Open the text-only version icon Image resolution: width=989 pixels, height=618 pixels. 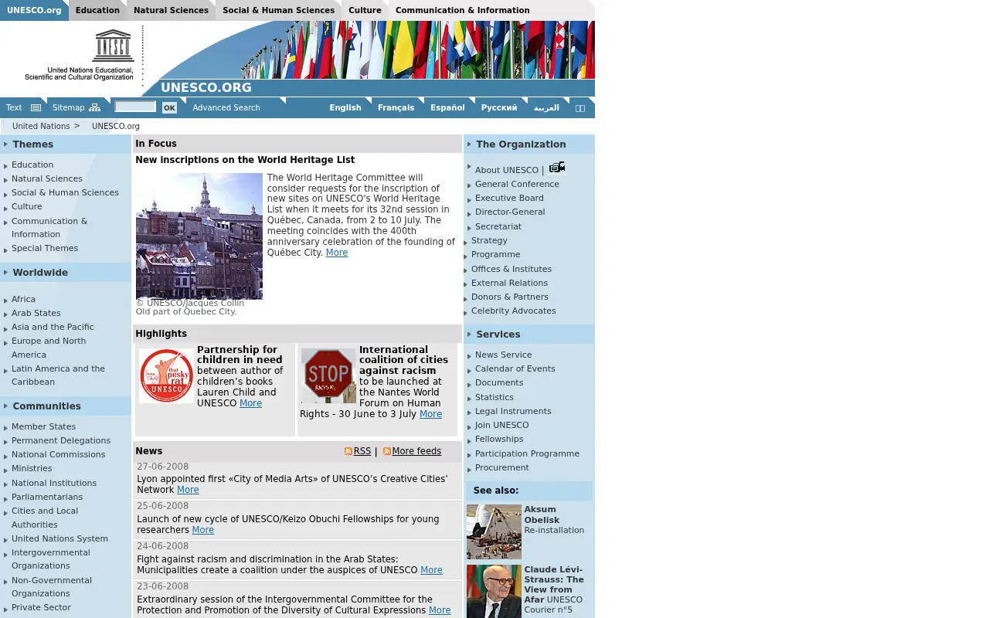coord(36,107)
